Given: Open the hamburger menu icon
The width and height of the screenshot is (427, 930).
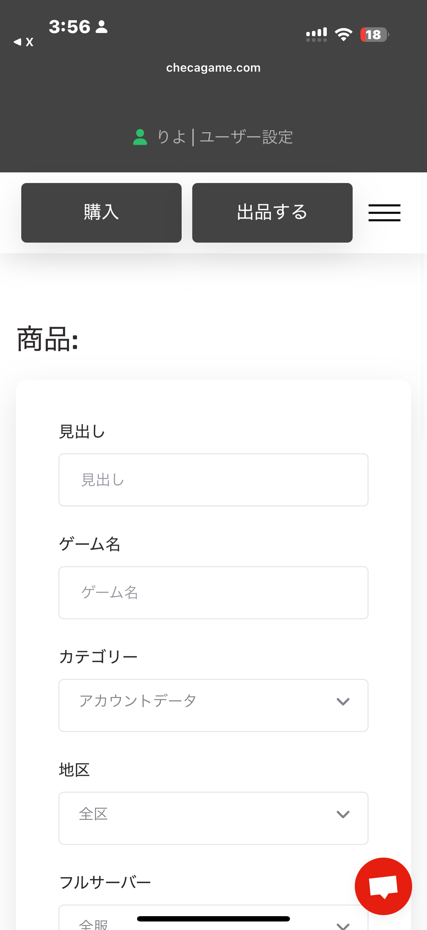Looking at the screenshot, I should (x=384, y=212).
